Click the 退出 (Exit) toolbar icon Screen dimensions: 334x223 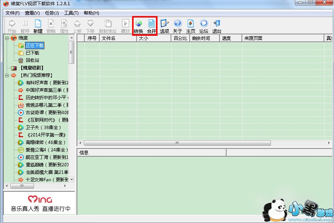tap(216, 26)
